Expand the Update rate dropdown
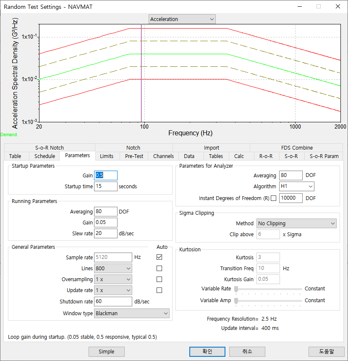This screenshot has height=361, width=348. click(x=113, y=290)
